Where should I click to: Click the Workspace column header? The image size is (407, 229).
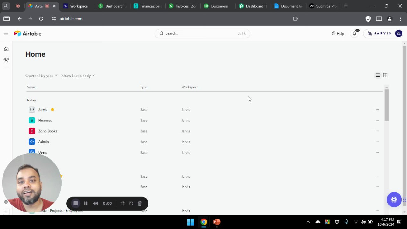190,87
